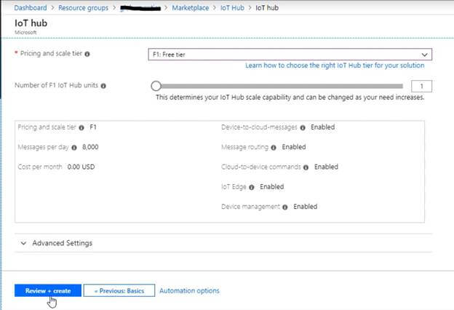Expand the Advanced Settings section
The height and width of the screenshot is (310, 454).
(x=223, y=243)
